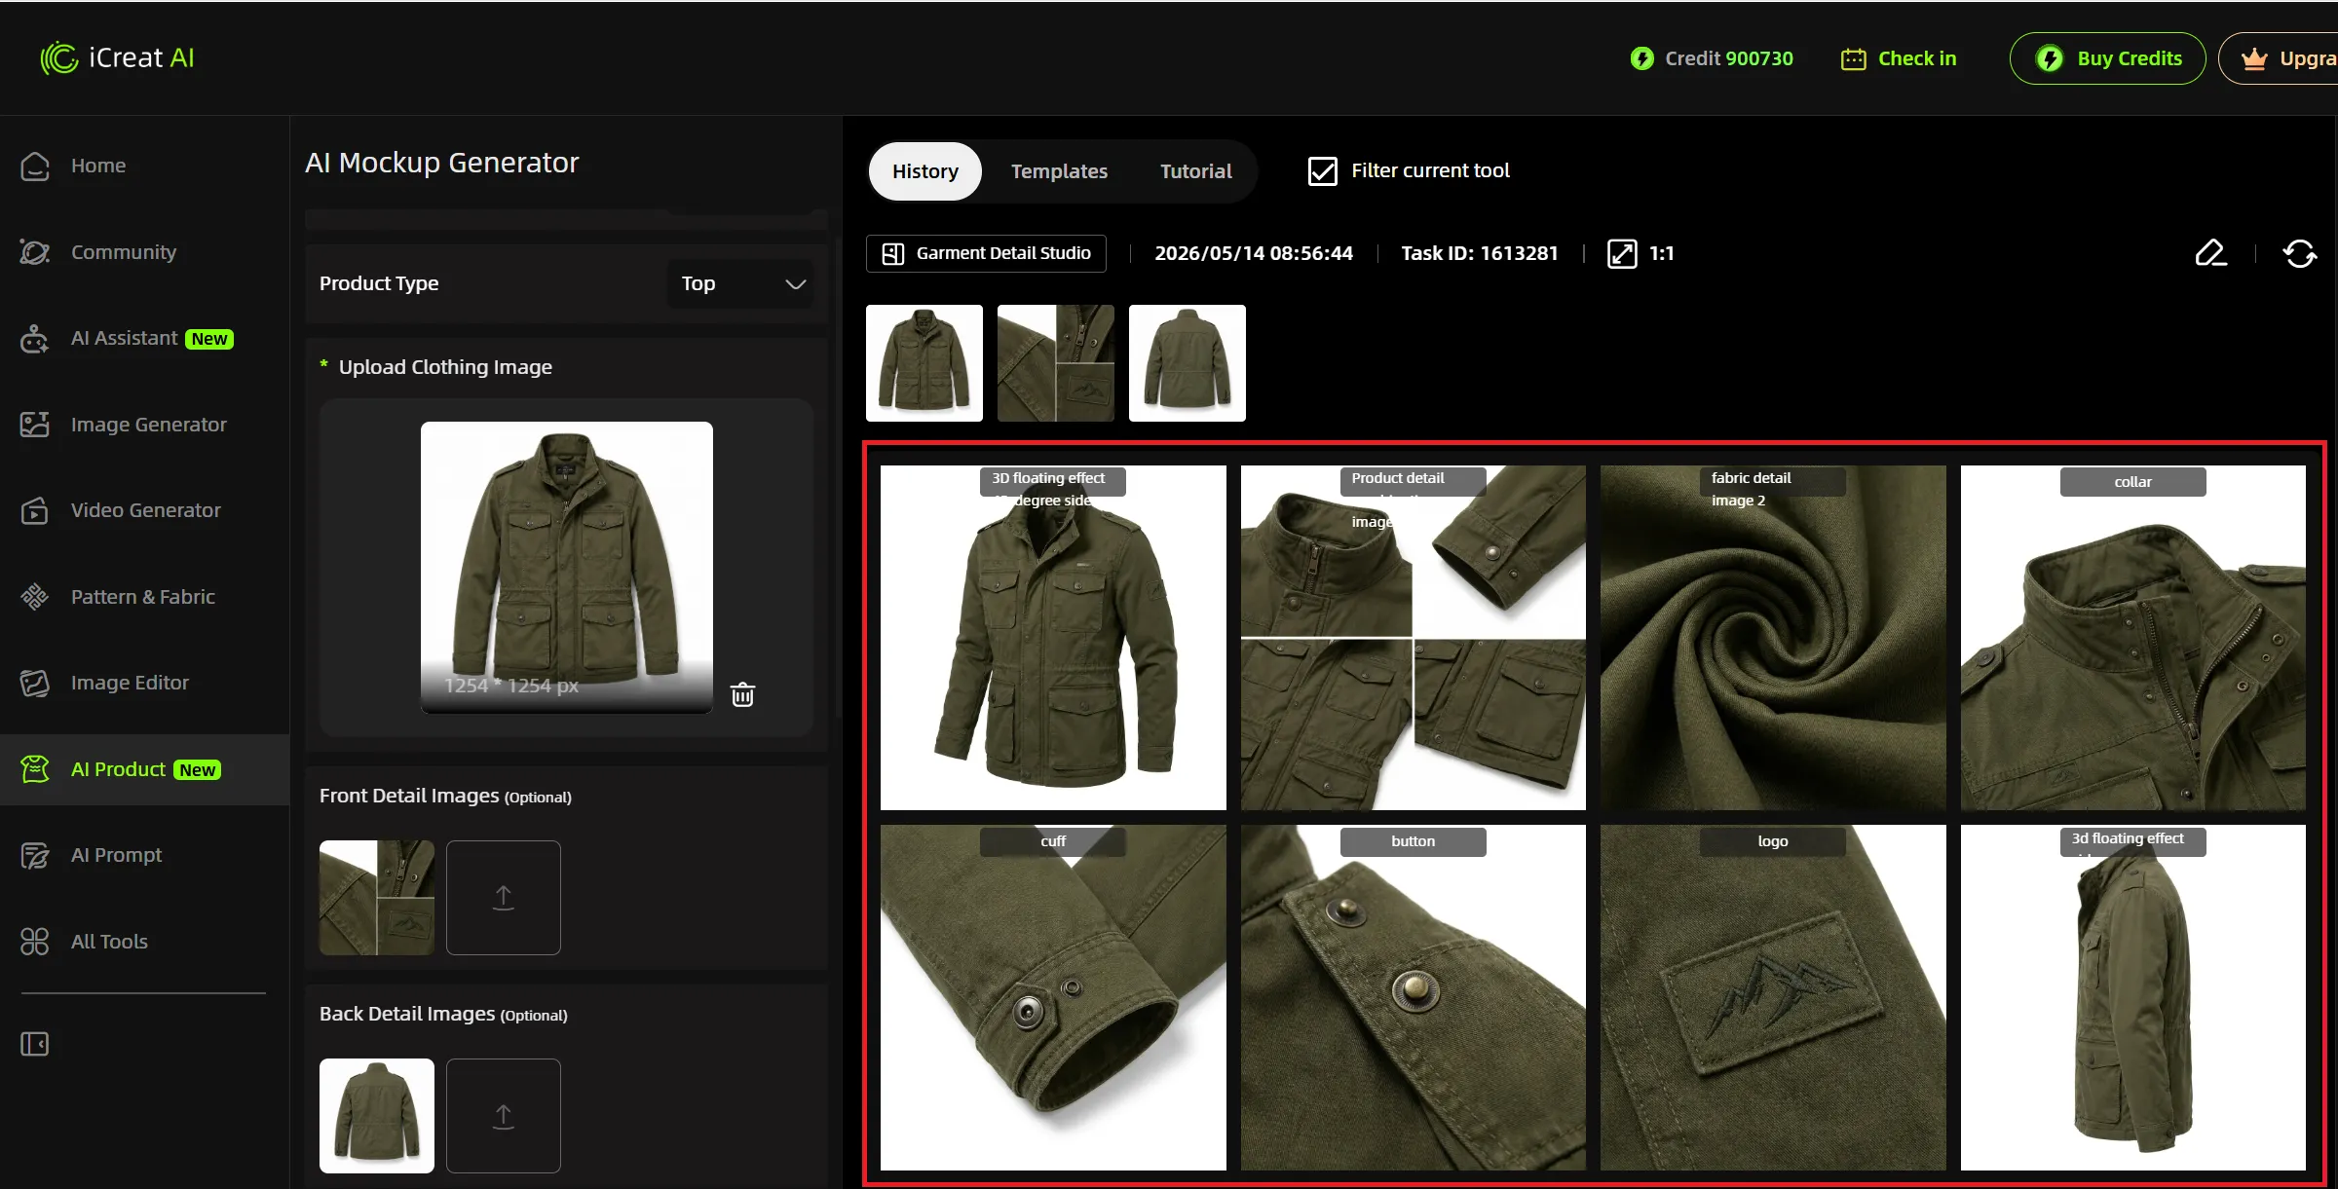Open the fabric detail image 2 result
The image size is (2338, 1189).
click(x=1773, y=638)
